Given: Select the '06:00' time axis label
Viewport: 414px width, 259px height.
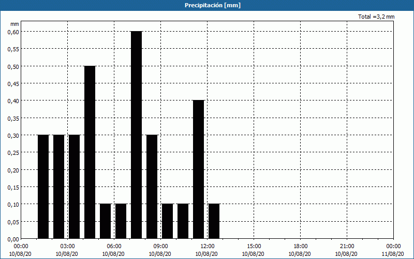Looking at the screenshot, I should point(114,246).
